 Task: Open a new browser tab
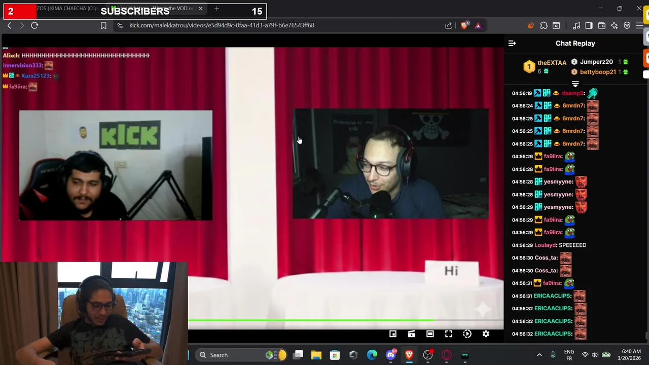(217, 9)
